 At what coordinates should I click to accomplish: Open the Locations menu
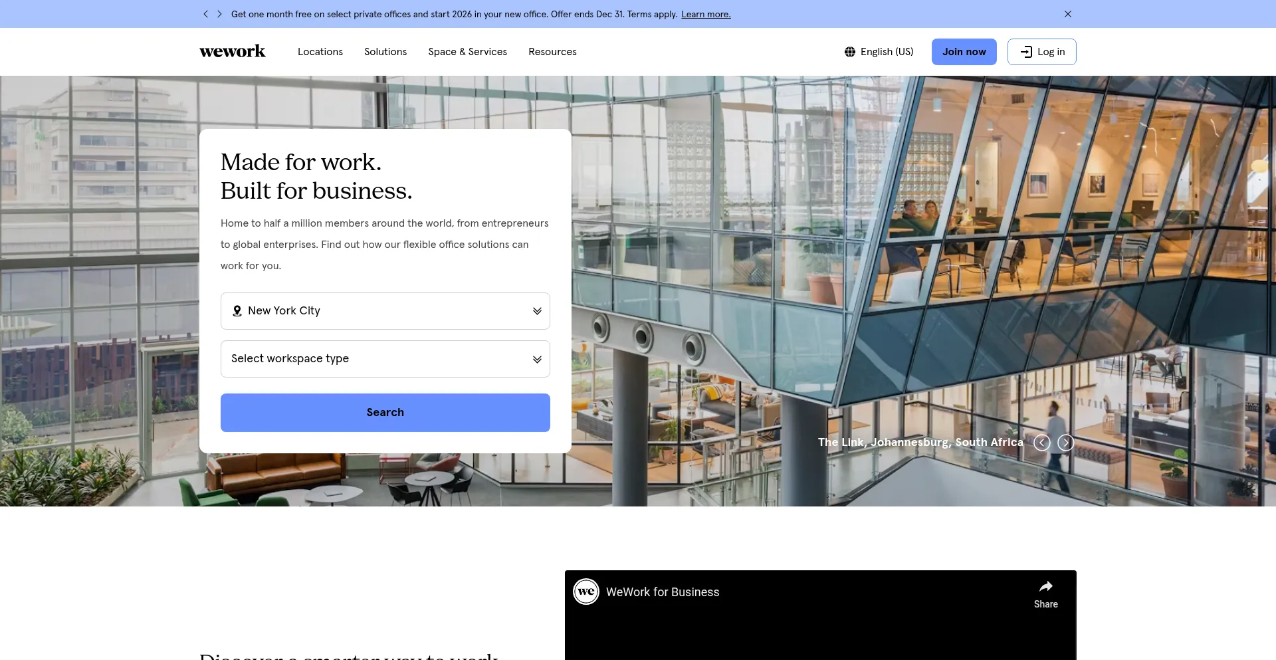320,51
